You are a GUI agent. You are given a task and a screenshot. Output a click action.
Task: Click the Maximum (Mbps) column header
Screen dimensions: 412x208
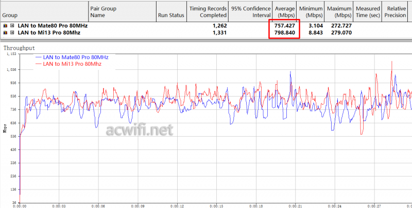pyautogui.click(x=339, y=12)
